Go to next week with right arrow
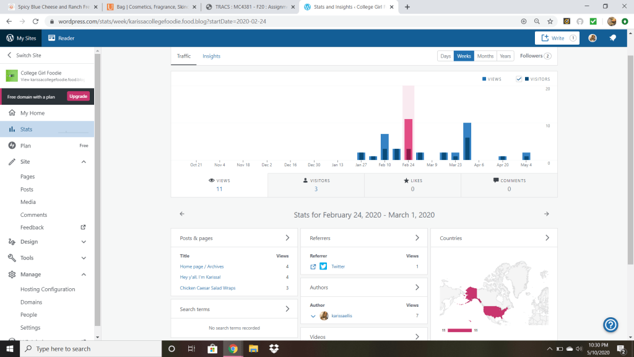This screenshot has width=634, height=357. click(x=546, y=214)
